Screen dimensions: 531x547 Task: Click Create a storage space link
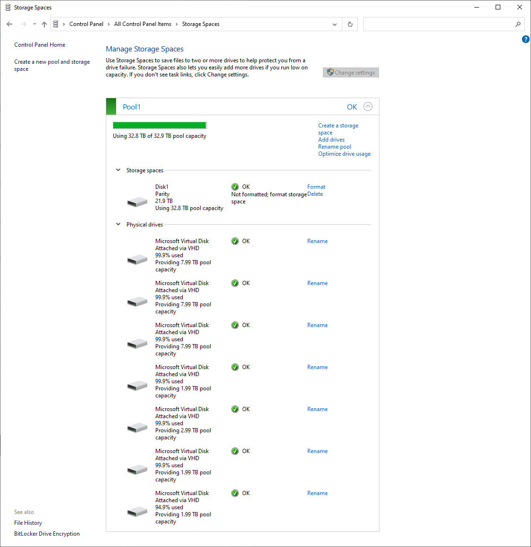point(338,129)
